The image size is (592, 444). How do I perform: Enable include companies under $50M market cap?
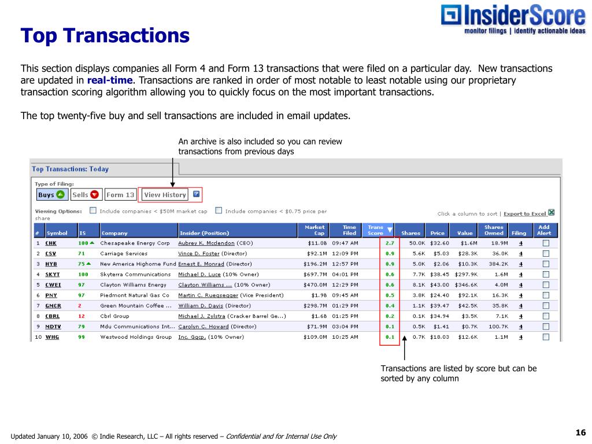click(x=93, y=210)
